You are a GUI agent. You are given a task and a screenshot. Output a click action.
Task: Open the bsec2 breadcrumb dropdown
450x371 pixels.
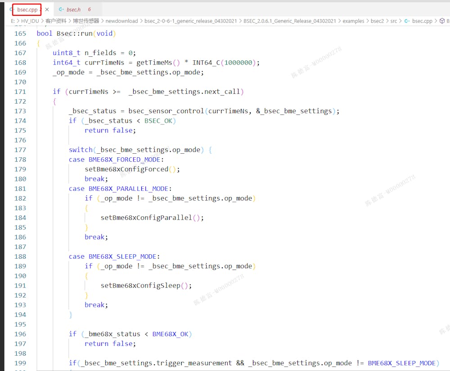378,21
